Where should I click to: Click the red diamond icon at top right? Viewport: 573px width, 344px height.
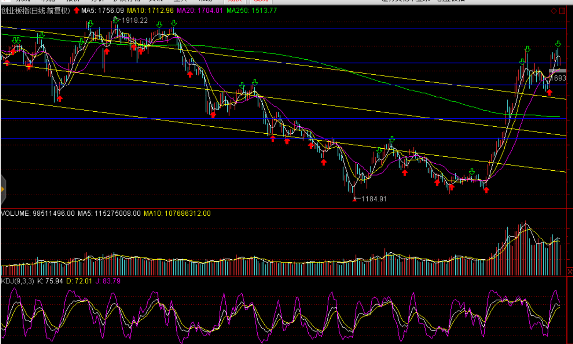(554, 11)
